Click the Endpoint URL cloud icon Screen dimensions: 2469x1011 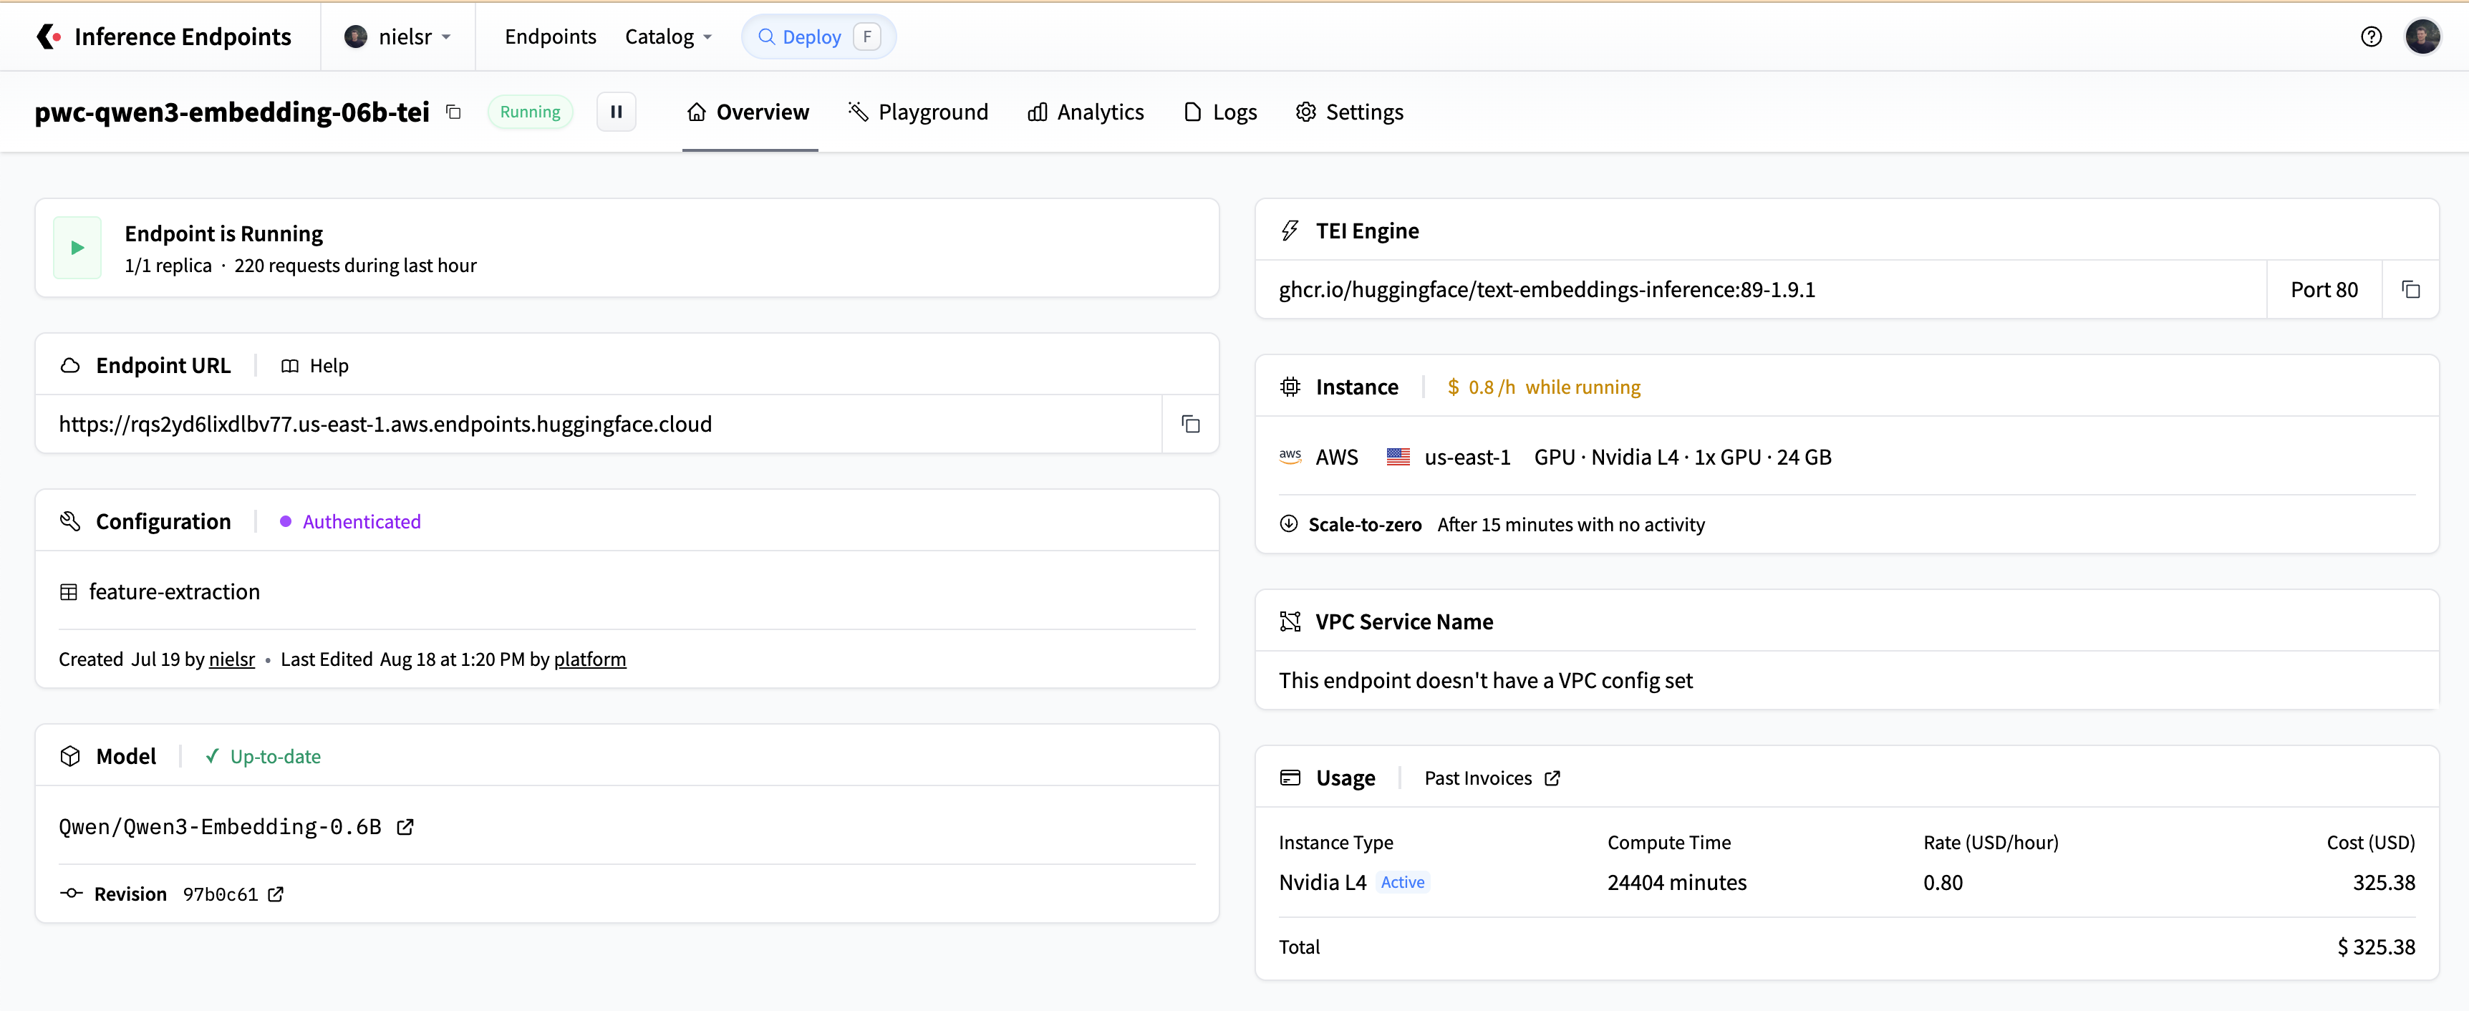coord(70,366)
